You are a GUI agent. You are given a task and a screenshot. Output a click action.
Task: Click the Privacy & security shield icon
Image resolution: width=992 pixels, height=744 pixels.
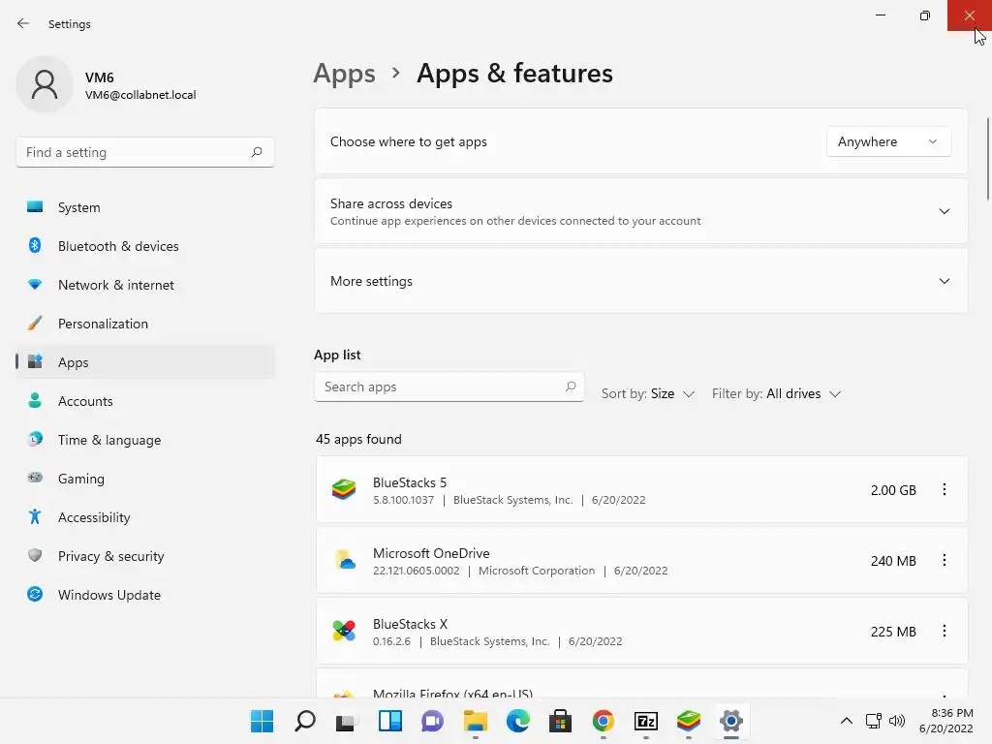tap(35, 555)
